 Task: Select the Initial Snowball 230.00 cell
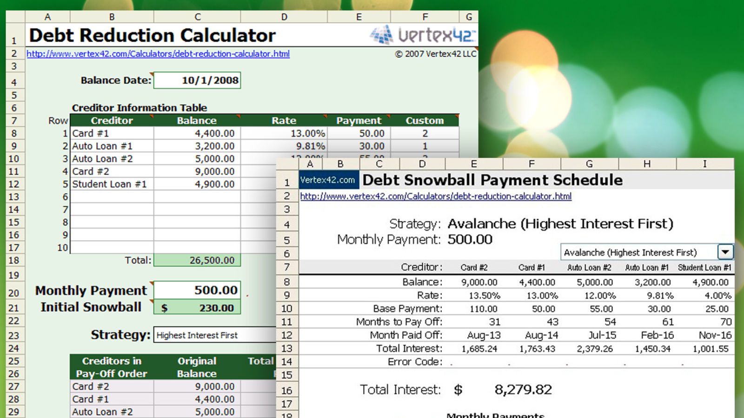click(x=197, y=308)
